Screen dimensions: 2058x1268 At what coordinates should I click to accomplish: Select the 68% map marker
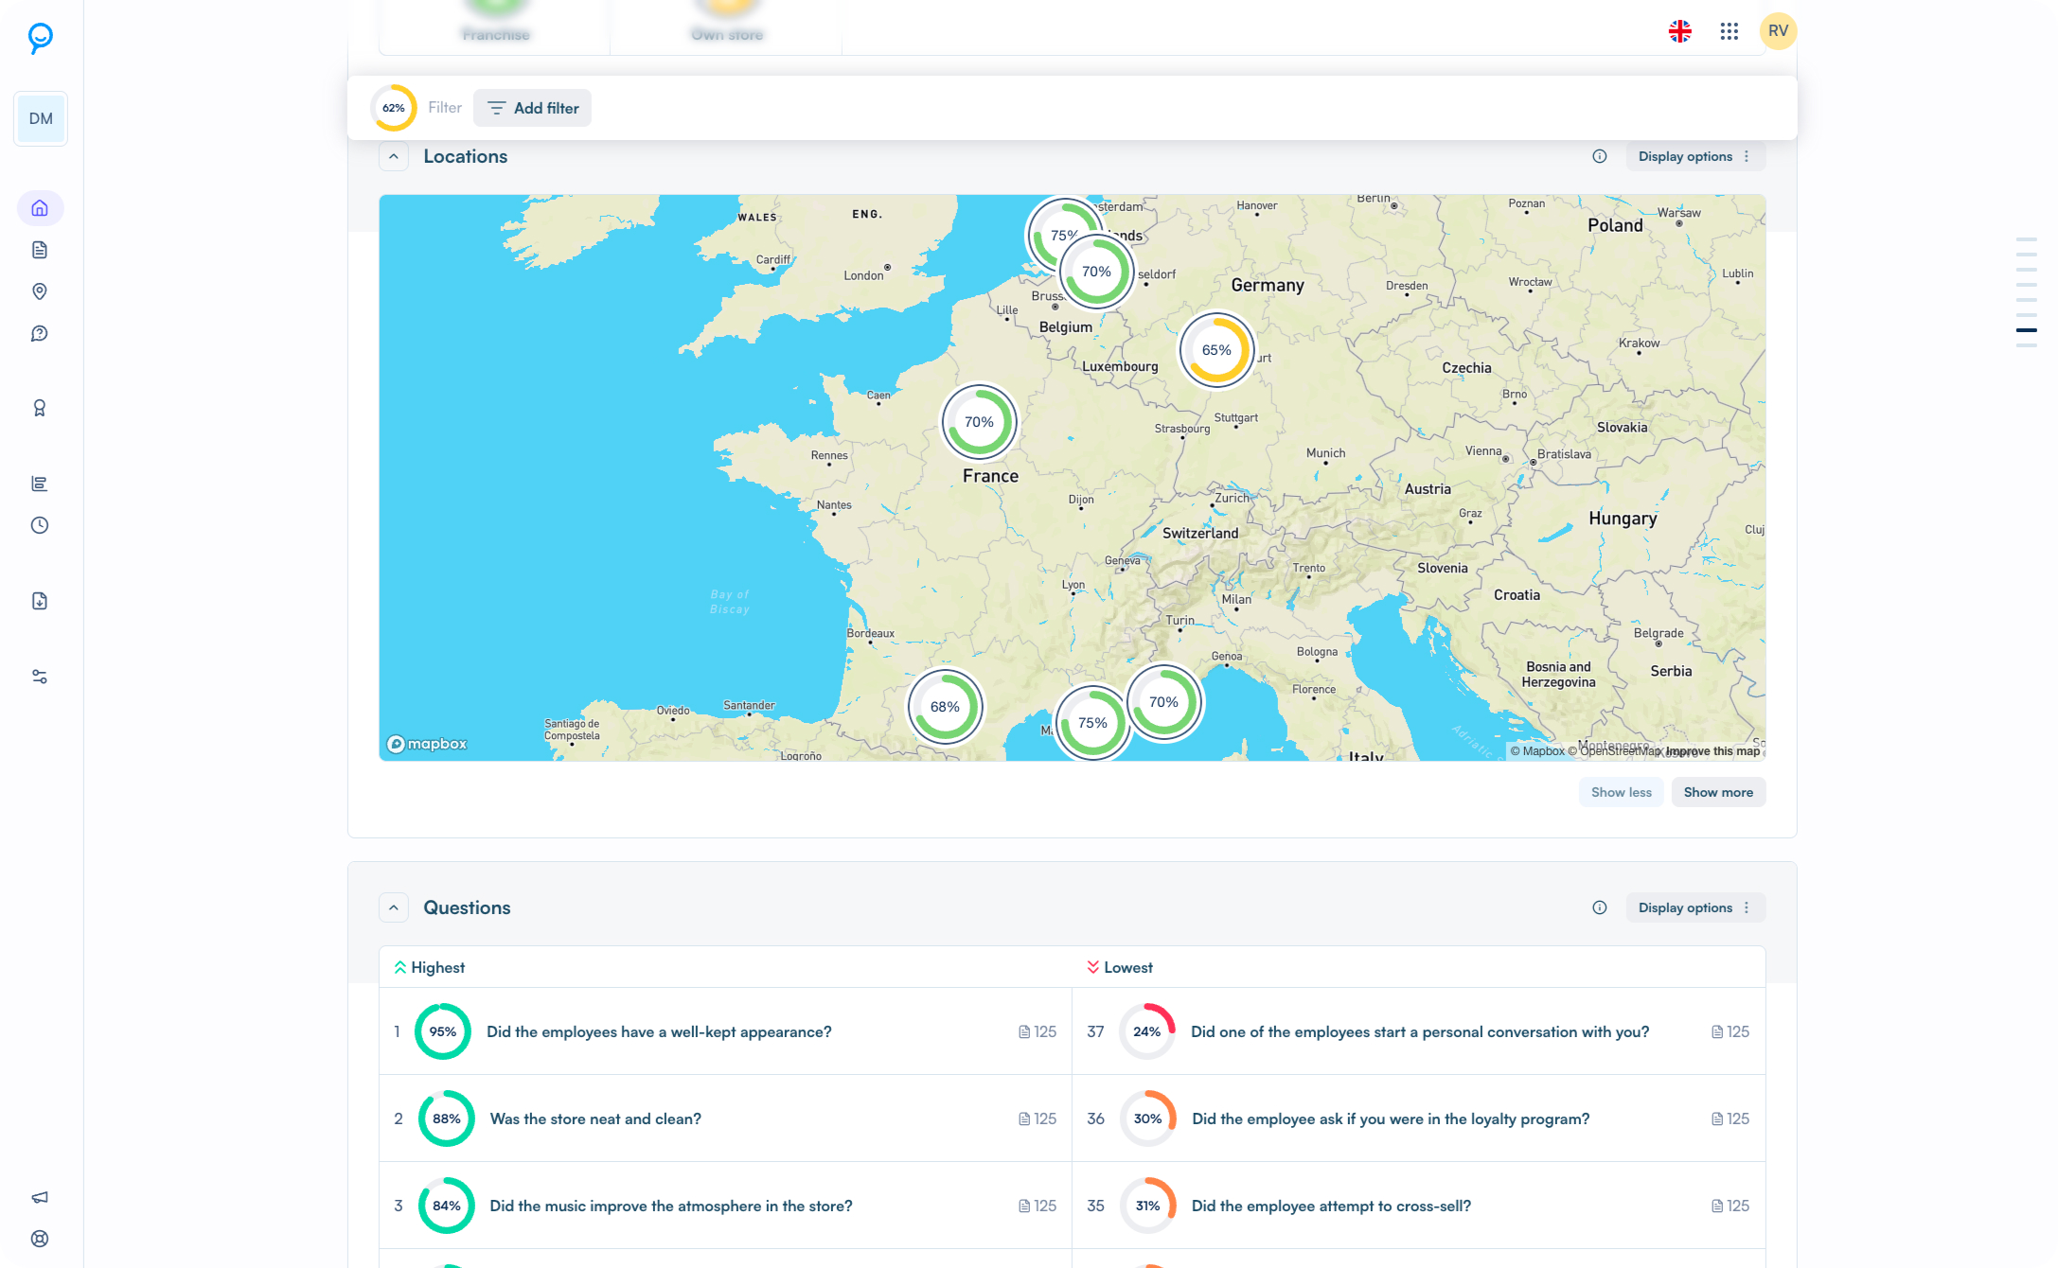[x=945, y=707]
